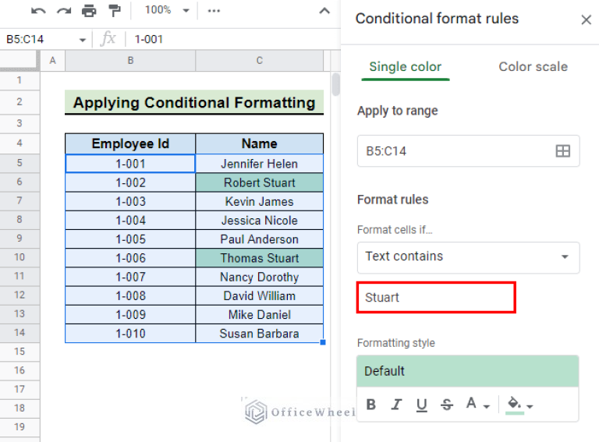Click cell containing 1-003
Screen dimensions: 599x442
click(130, 201)
